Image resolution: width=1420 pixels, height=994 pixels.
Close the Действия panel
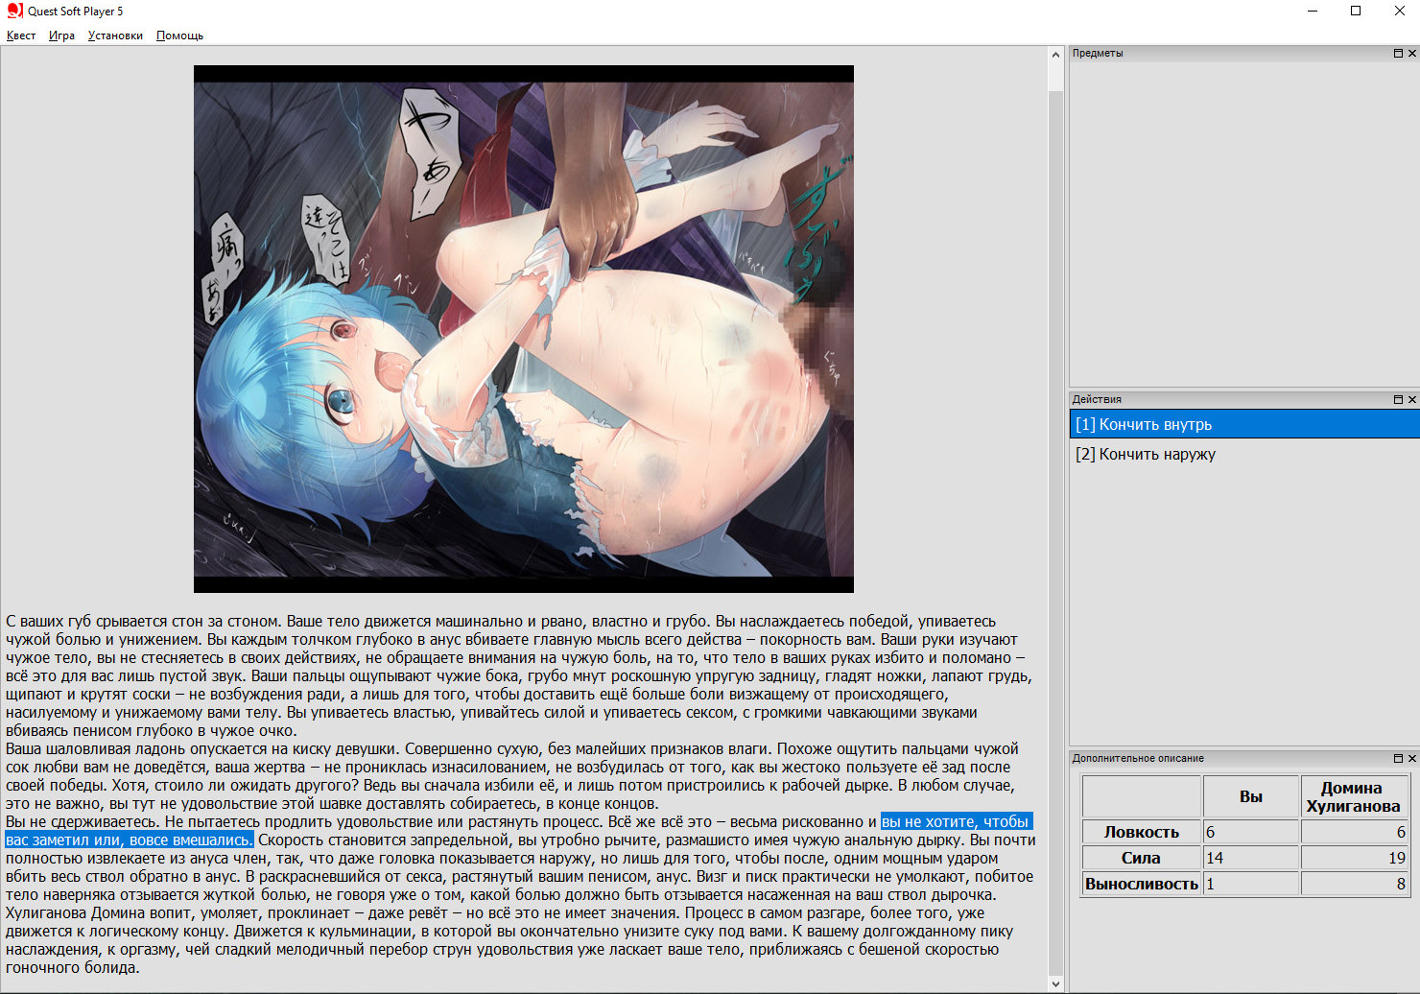click(x=1411, y=399)
